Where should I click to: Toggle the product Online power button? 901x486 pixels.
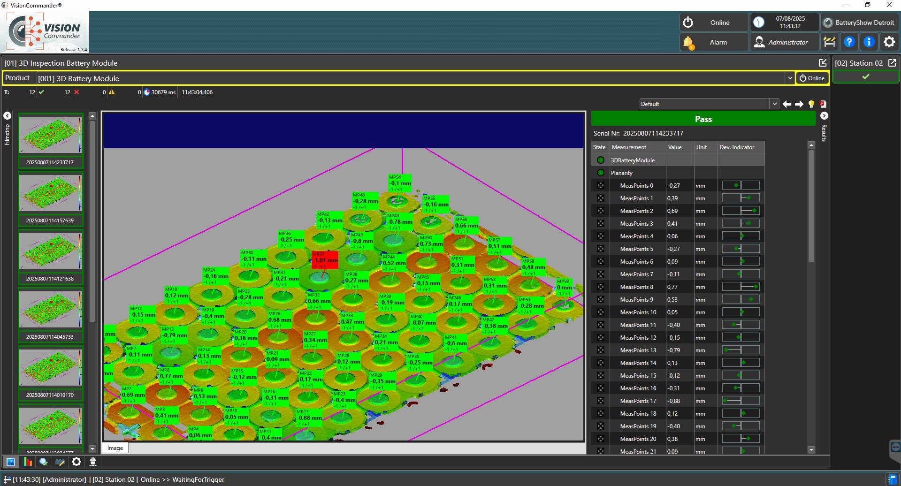pyautogui.click(x=811, y=78)
